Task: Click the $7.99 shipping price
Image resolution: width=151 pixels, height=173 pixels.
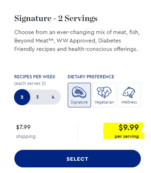Action: (23, 127)
